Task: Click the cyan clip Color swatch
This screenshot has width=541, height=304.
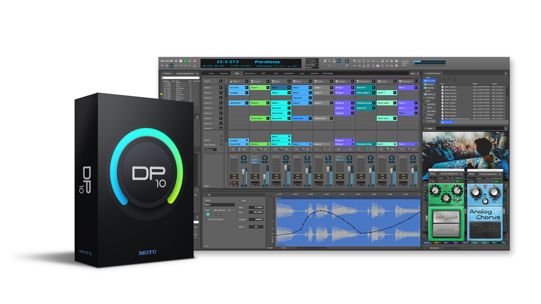Action: (208, 214)
